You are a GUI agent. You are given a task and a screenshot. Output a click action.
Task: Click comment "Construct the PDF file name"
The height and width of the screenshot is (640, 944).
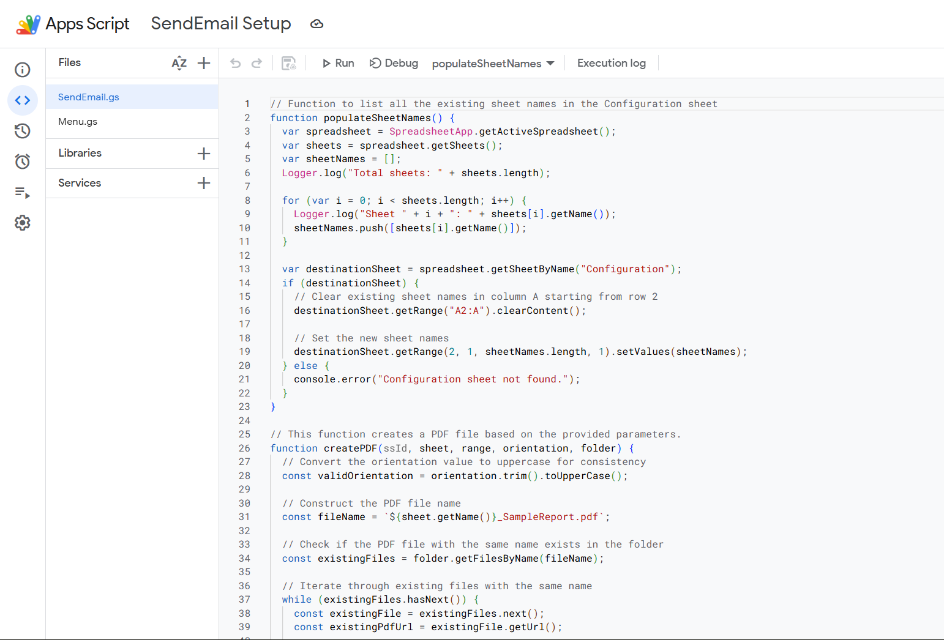[372, 504]
